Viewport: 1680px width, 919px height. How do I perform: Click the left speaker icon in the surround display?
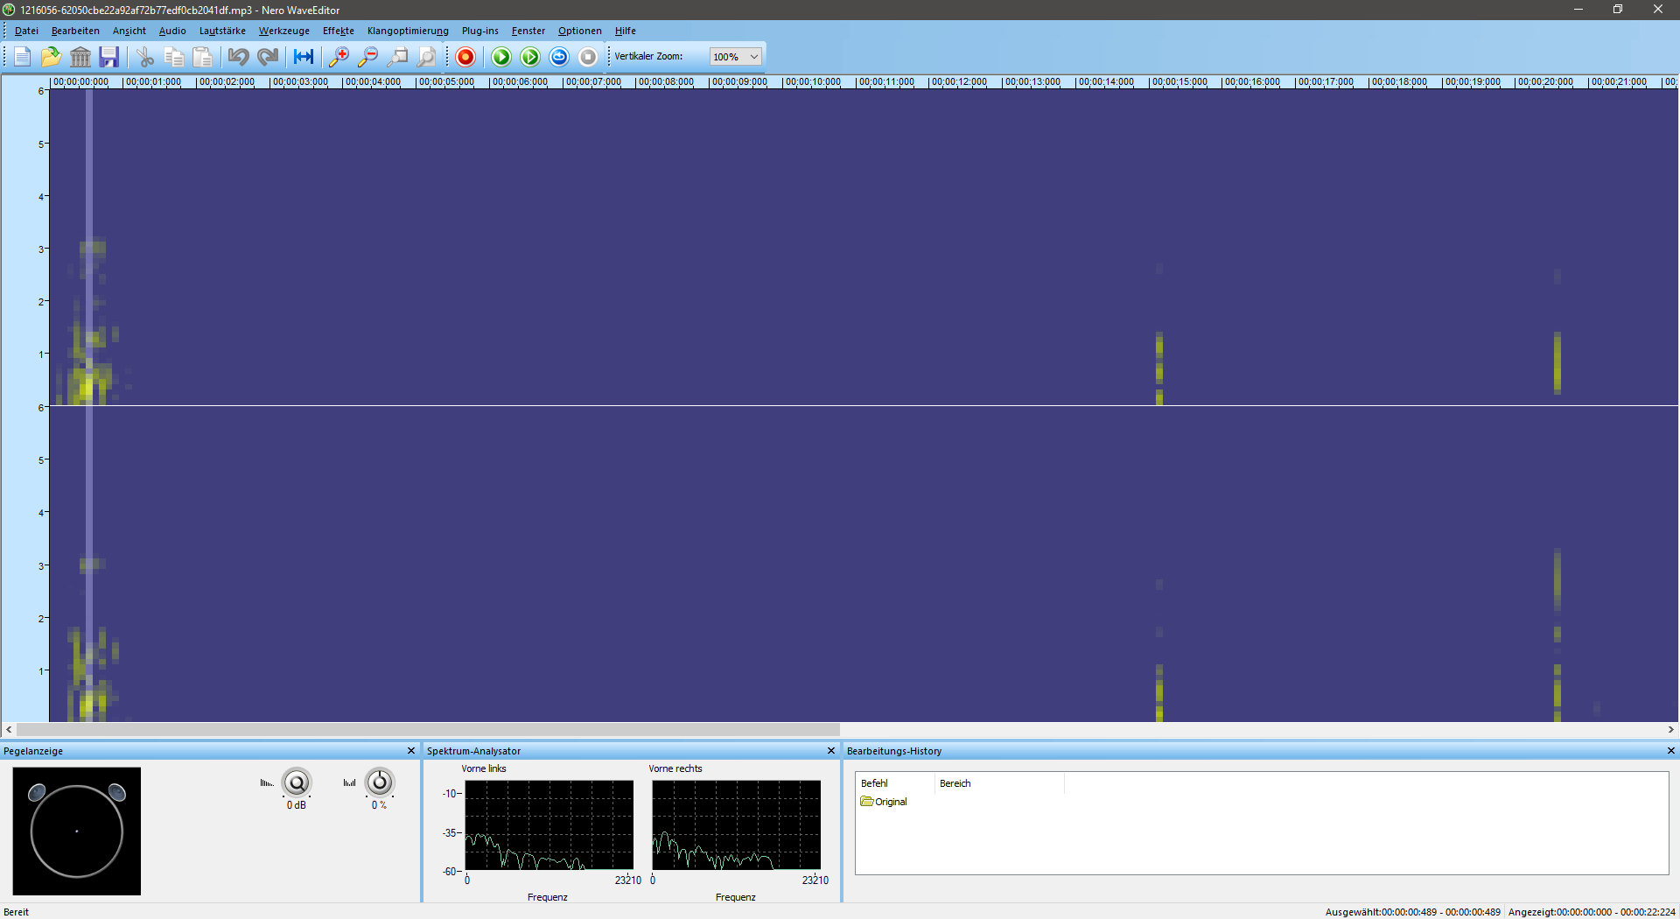[x=38, y=793]
